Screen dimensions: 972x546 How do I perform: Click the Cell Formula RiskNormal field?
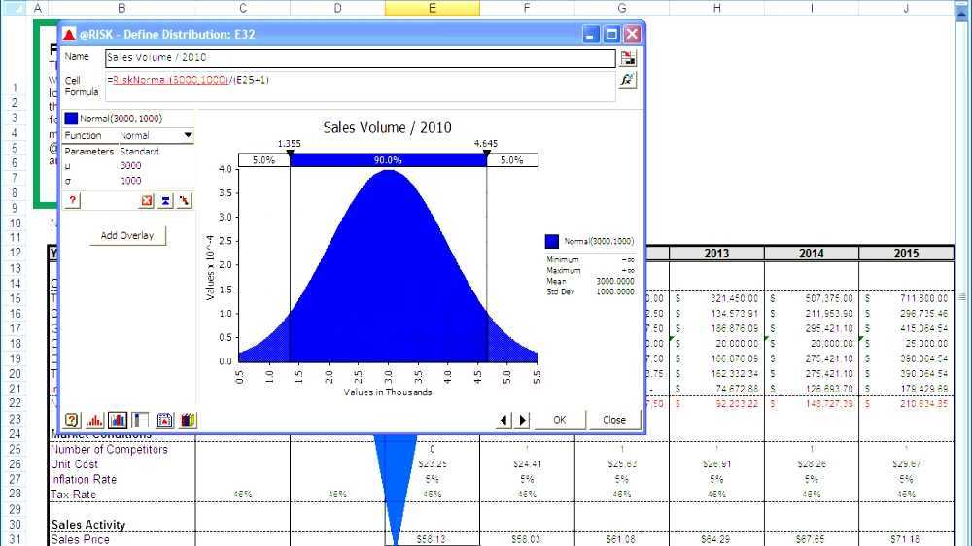(x=361, y=86)
